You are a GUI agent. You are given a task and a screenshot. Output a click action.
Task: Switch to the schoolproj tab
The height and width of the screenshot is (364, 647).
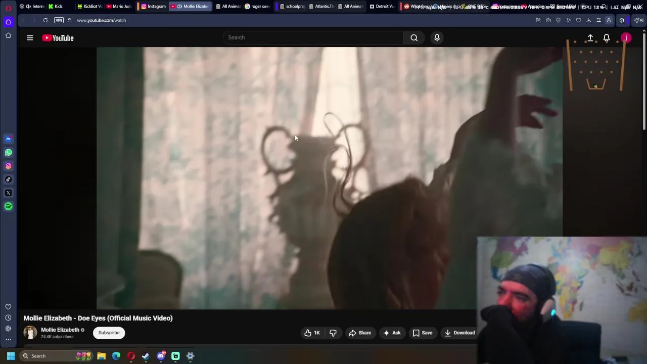tap(291, 7)
